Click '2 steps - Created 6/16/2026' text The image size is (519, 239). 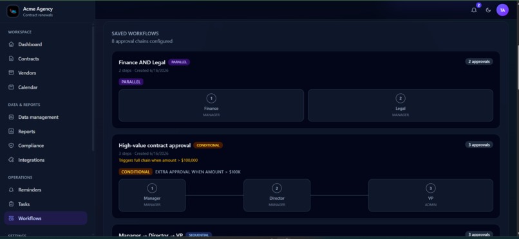(144, 71)
